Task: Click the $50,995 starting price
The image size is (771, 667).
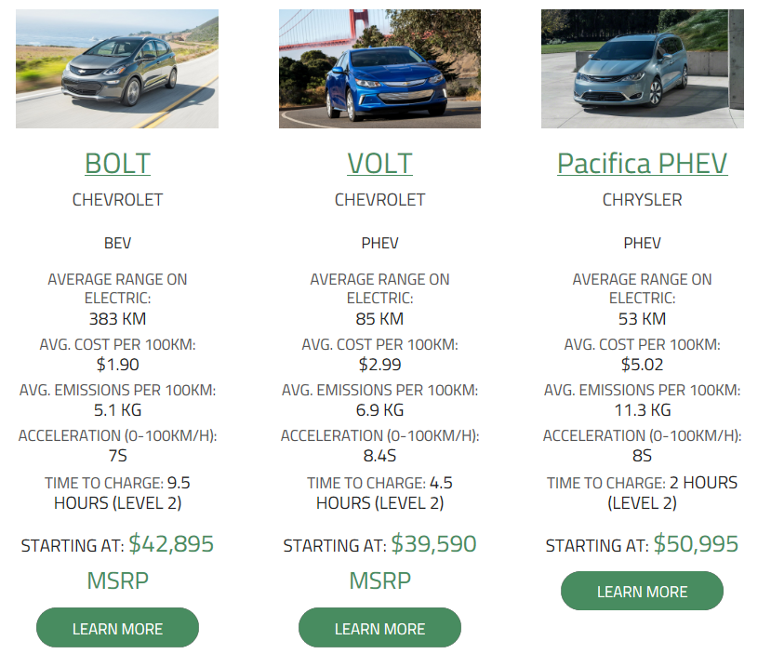Action: [x=696, y=544]
